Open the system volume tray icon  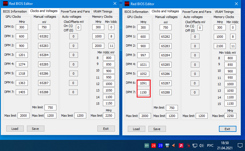201,146
